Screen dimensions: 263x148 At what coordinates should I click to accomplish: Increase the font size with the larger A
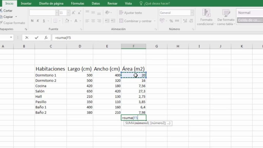(73, 13)
